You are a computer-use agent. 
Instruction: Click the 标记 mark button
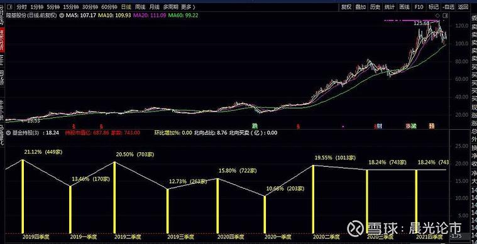click(x=433, y=7)
